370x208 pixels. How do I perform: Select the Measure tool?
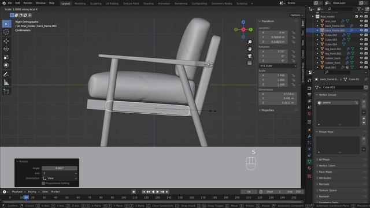coord(6,82)
